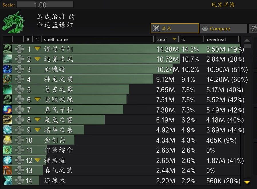
Task: Open the Compare tab
Action: [x=224, y=29]
